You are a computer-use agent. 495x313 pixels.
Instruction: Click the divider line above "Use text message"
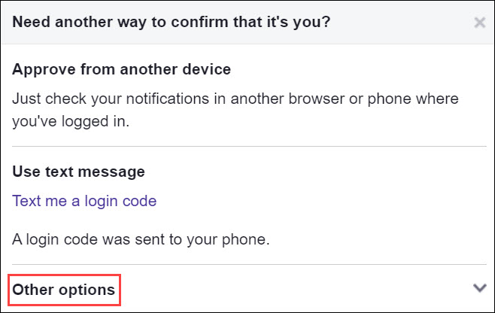pyautogui.click(x=247, y=146)
